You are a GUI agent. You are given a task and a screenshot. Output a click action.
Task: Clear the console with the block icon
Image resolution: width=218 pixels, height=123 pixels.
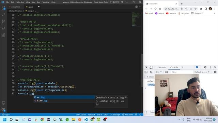point(151,72)
